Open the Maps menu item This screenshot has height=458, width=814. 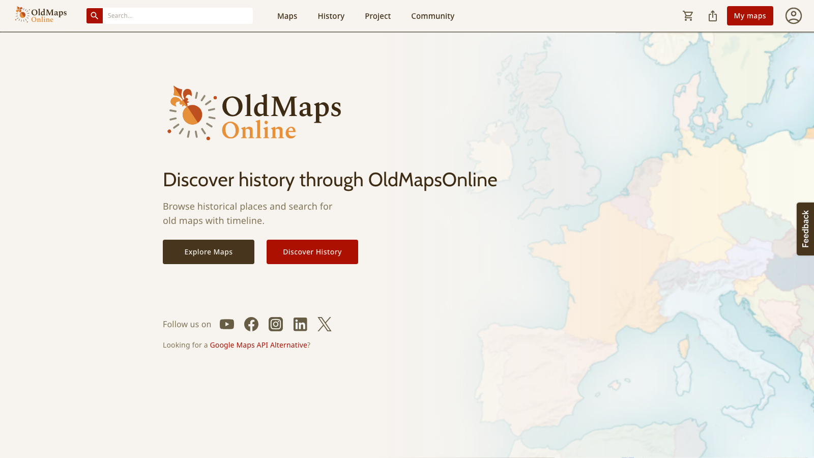click(287, 16)
